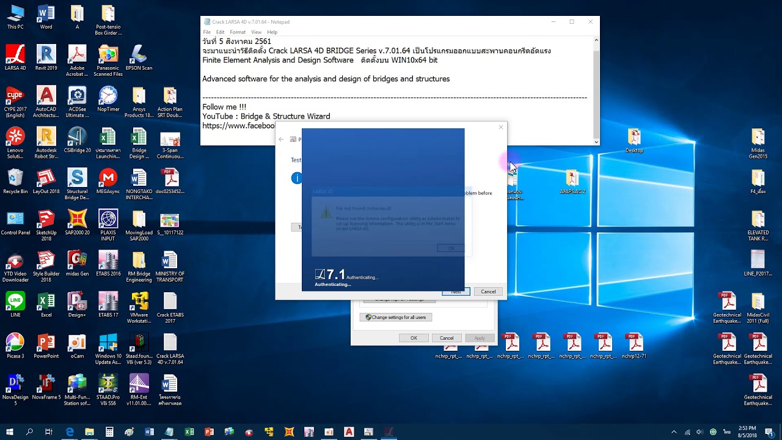Open the MidasCivil 2011 (Full) folder
782x440 pixels.
click(758, 307)
